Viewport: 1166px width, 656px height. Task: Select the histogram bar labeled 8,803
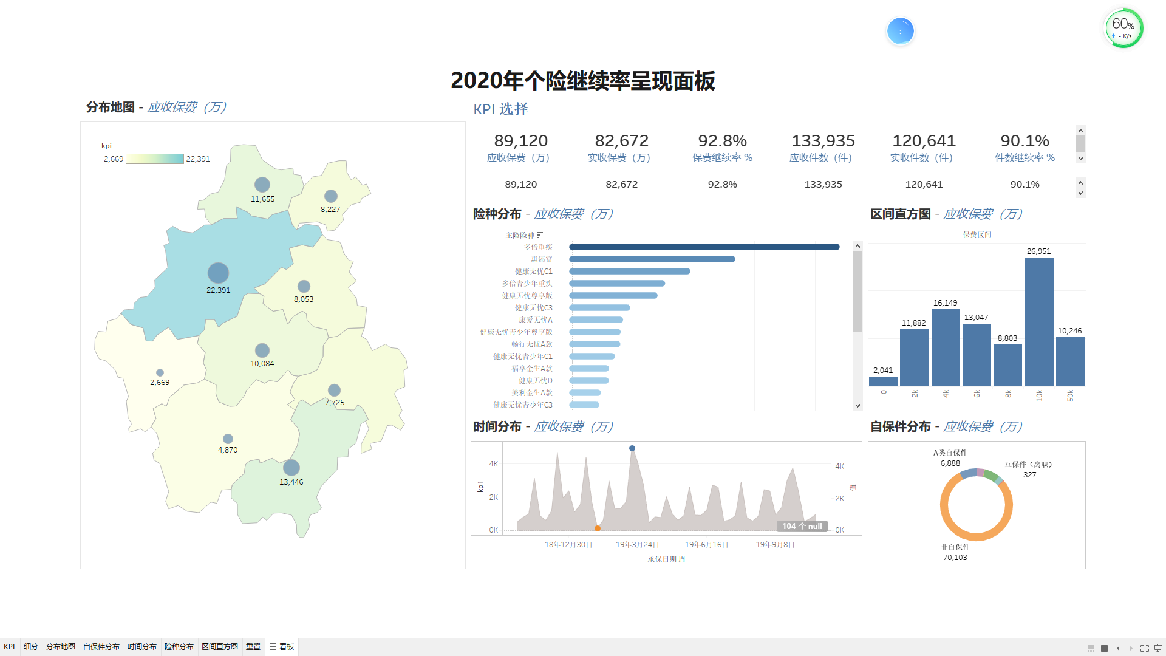click(x=1007, y=365)
